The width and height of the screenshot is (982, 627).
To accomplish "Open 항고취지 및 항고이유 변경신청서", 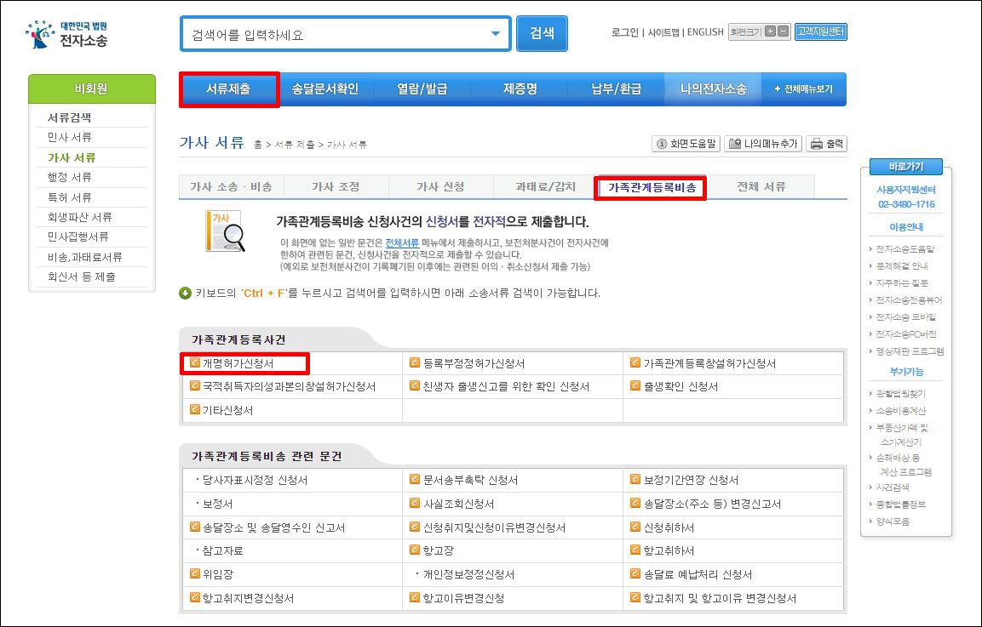I will [x=720, y=598].
